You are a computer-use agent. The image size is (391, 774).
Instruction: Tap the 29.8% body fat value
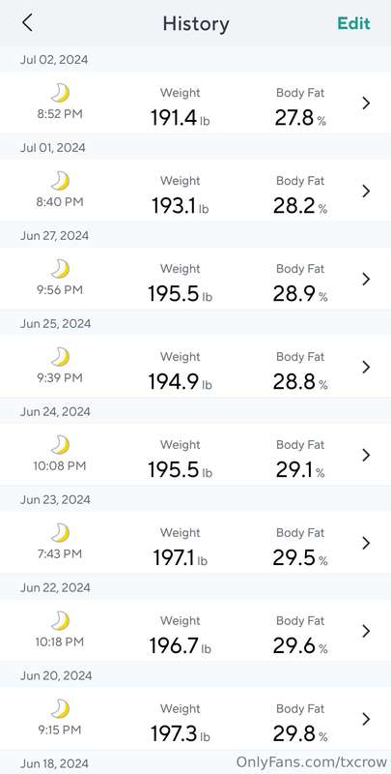[300, 734]
